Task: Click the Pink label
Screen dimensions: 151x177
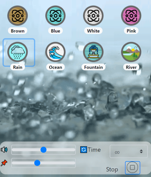Action: (x=131, y=31)
